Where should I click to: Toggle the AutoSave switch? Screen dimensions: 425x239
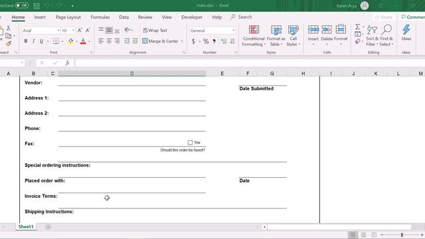click(22, 5)
